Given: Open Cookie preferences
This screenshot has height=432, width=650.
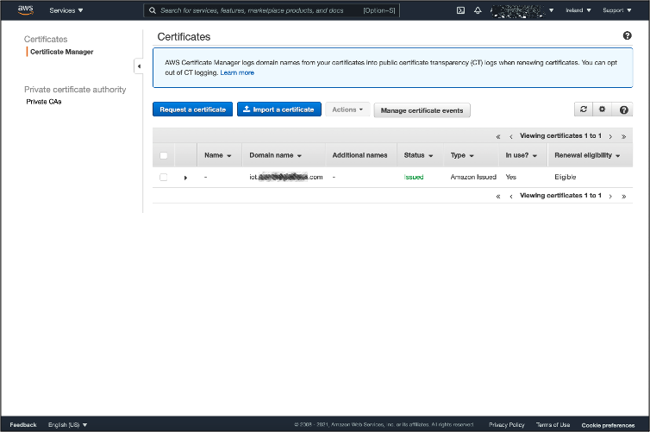Looking at the screenshot, I should coord(608,425).
